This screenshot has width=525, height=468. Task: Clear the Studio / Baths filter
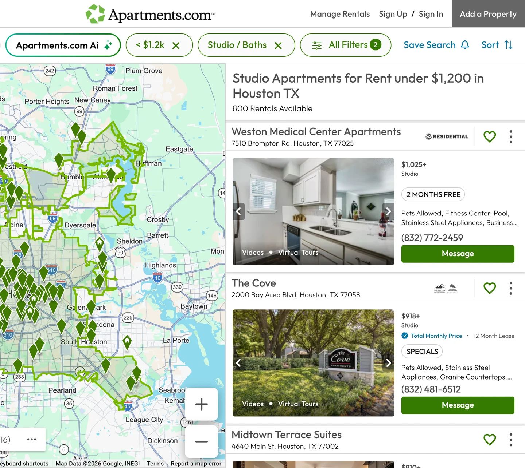coord(278,45)
